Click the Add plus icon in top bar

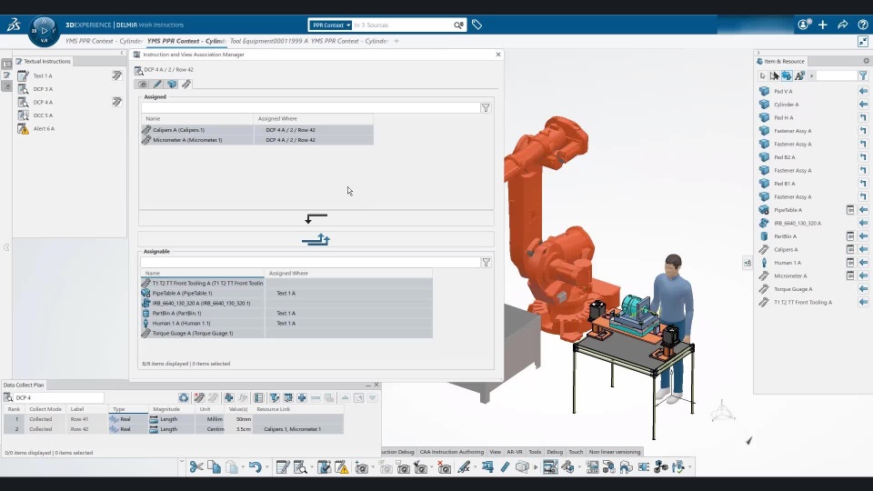pyautogui.click(x=822, y=25)
